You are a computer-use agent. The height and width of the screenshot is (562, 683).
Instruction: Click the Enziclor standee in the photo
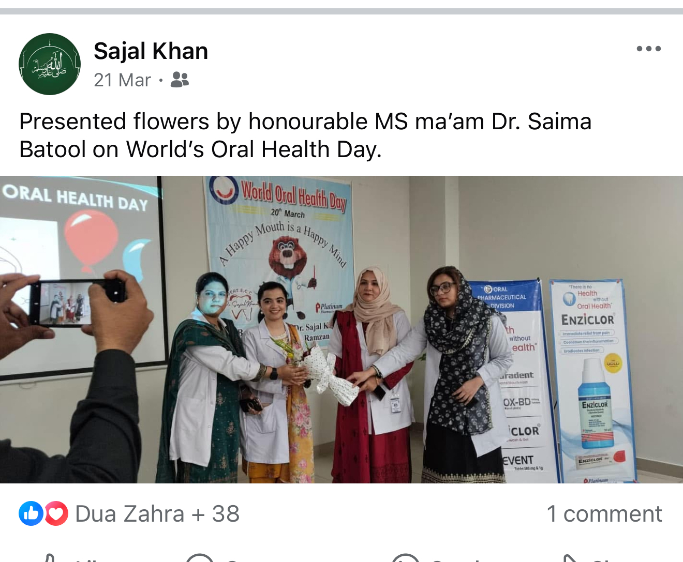click(593, 381)
